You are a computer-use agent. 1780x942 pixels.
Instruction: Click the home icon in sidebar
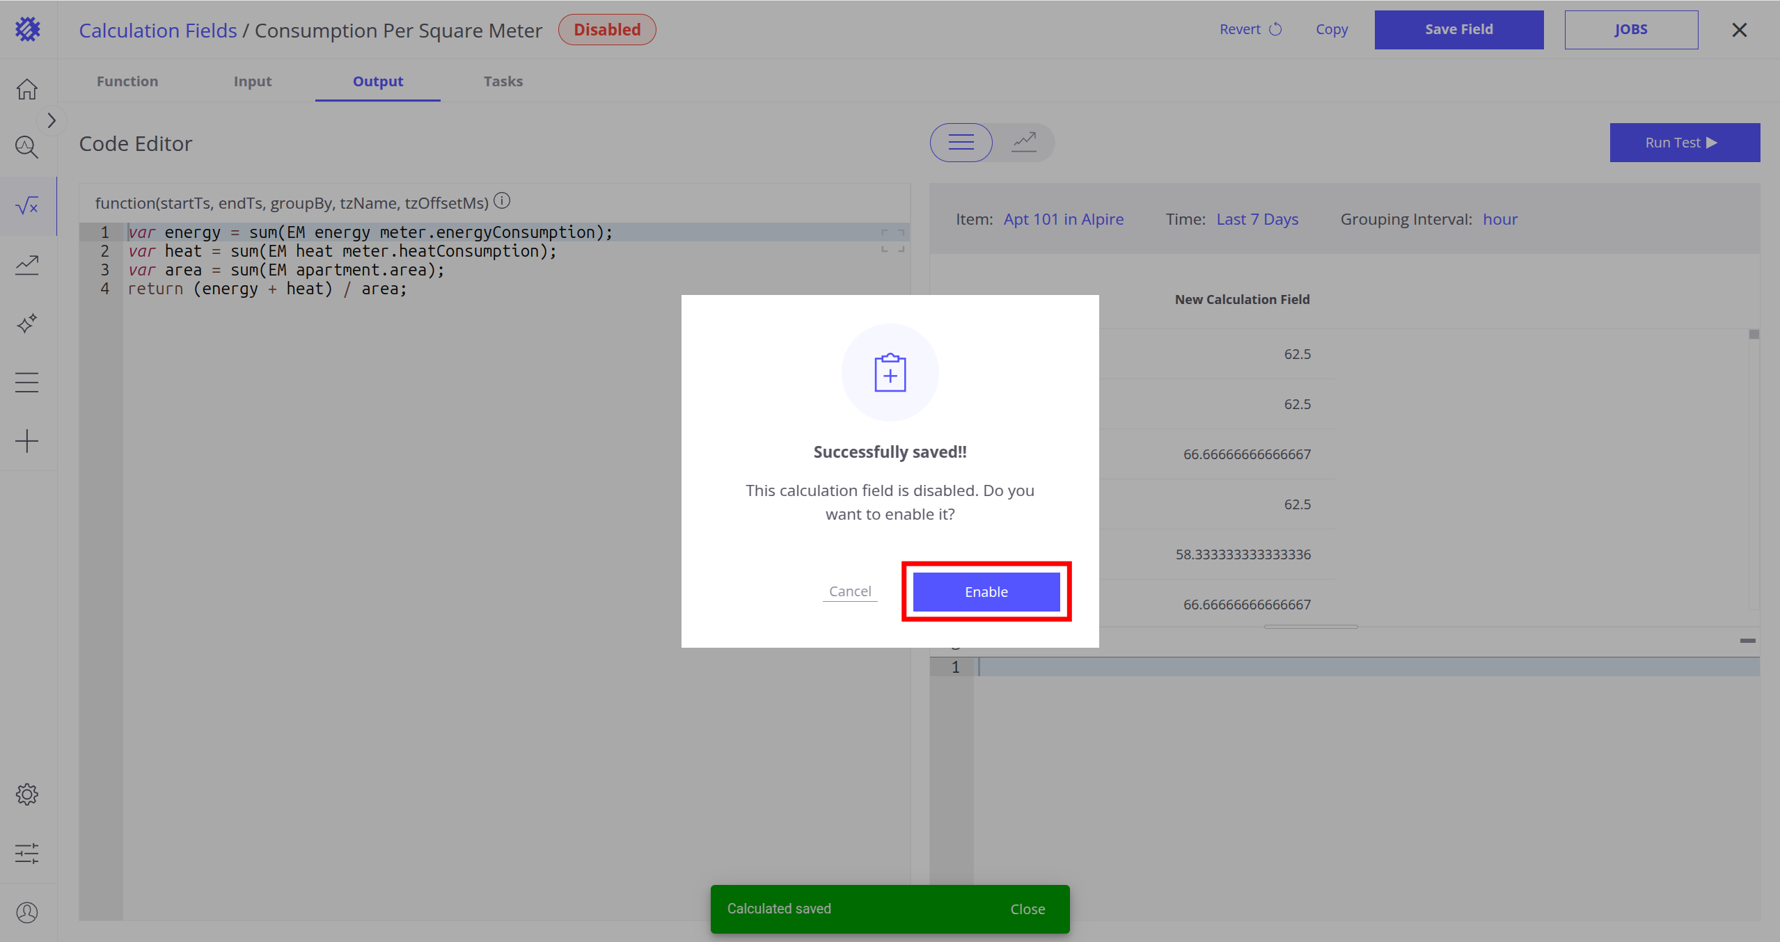[27, 89]
